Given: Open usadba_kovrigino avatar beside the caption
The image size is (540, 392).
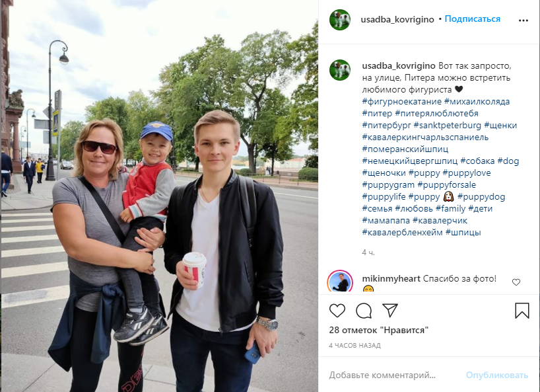Looking at the screenshot, I should pyautogui.click(x=340, y=70).
